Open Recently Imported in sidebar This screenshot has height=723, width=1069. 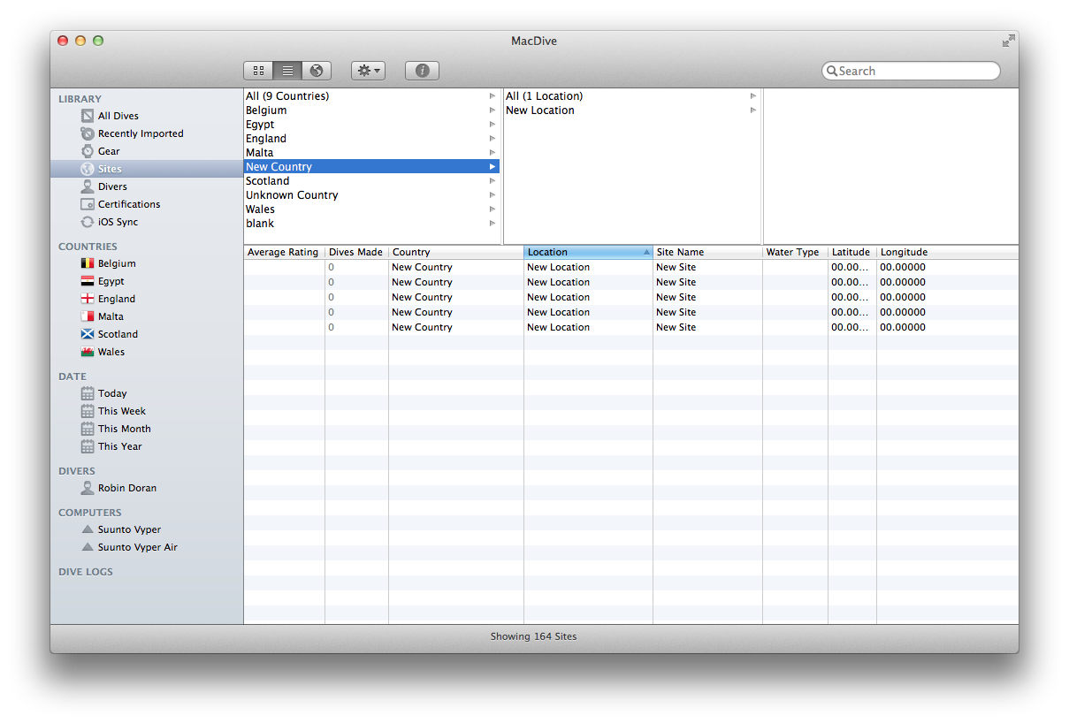[x=140, y=133]
